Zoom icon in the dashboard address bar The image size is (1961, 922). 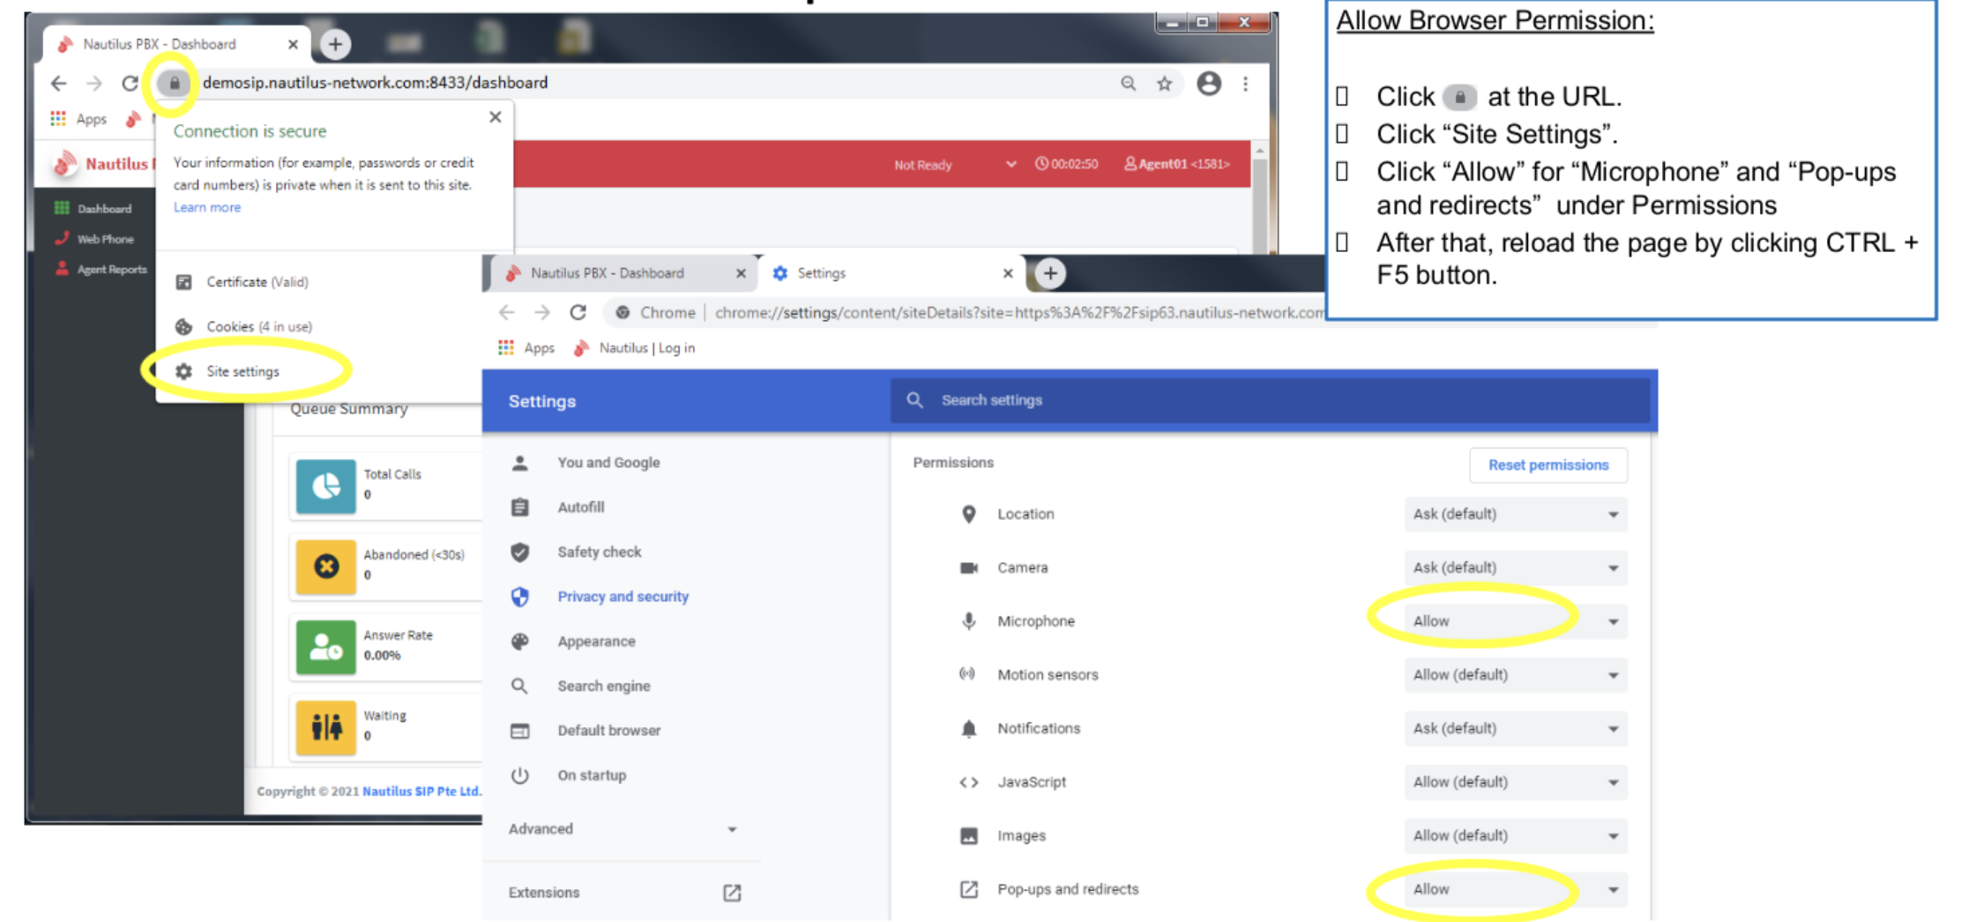(x=1128, y=84)
